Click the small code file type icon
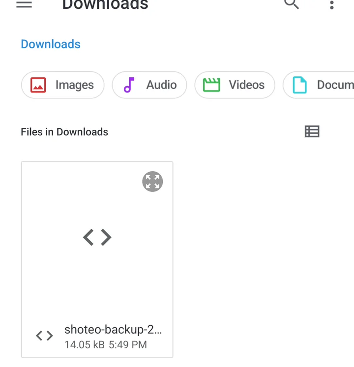Screen dimensions: 354x367 coord(44,336)
